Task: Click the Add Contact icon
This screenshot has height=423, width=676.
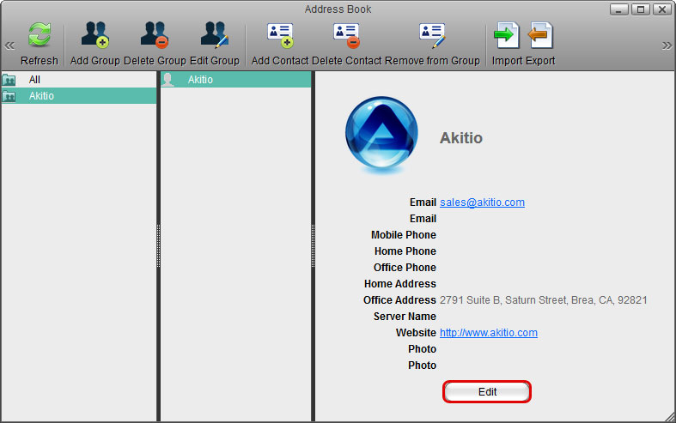Action: [x=280, y=35]
